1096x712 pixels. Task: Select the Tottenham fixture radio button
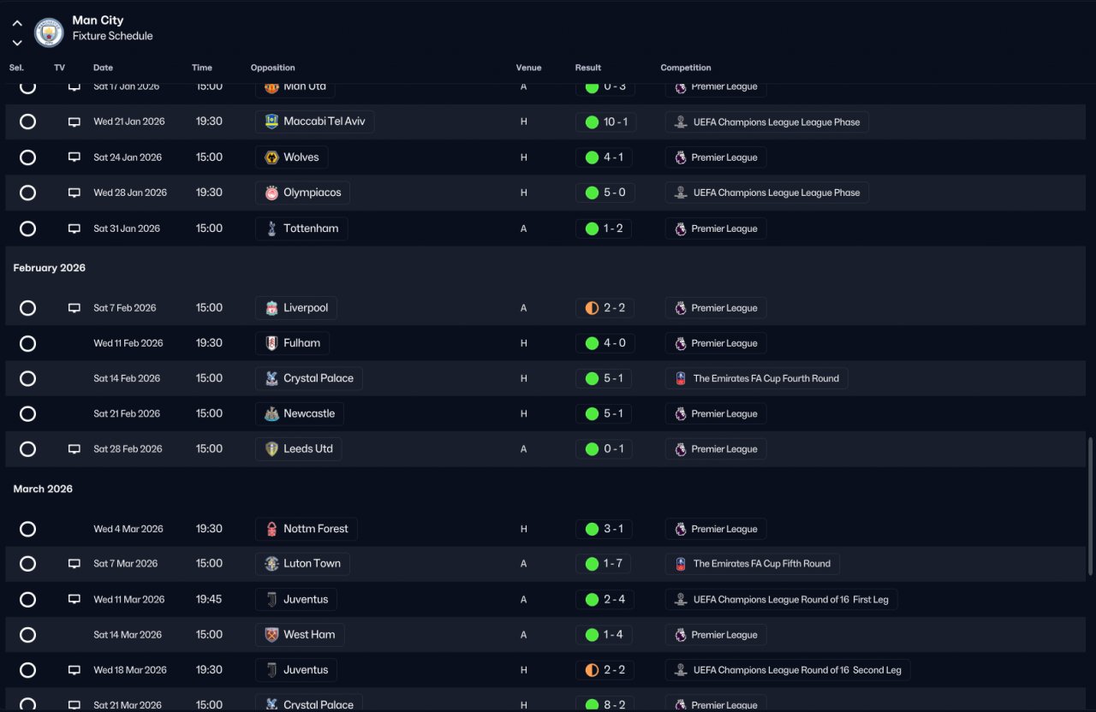coord(28,228)
